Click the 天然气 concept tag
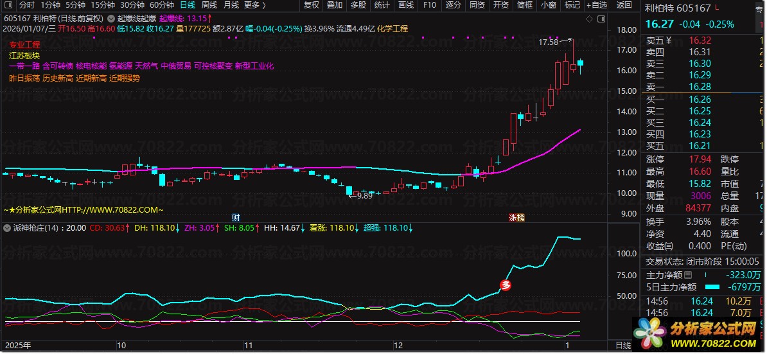The width and height of the screenshot is (767, 354). click(x=146, y=67)
